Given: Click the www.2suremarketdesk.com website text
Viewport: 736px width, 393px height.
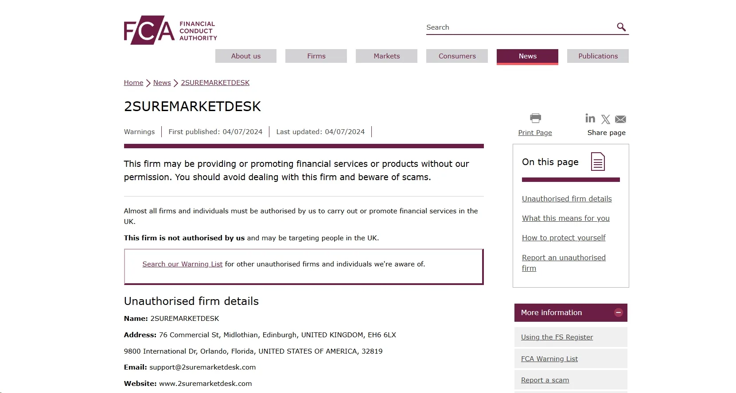Looking at the screenshot, I should click(x=206, y=384).
